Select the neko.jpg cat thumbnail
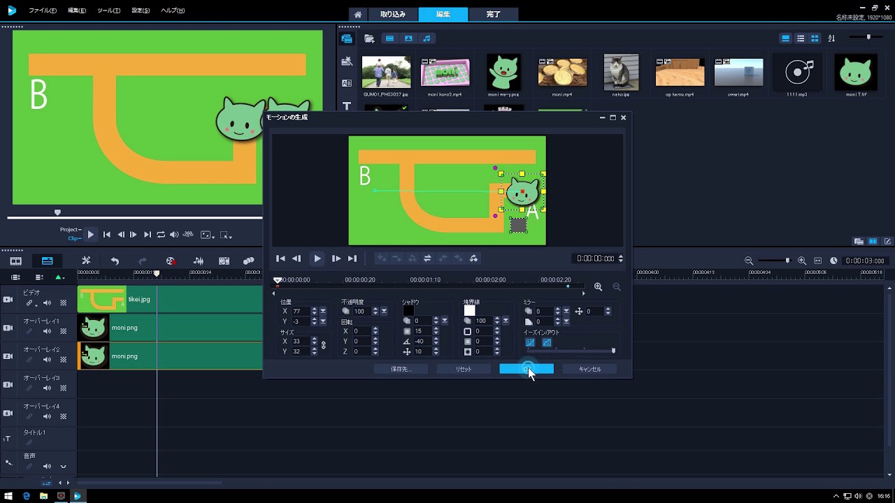The image size is (895, 503). point(621,72)
